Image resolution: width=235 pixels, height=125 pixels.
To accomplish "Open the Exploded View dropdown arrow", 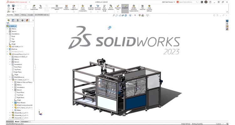I will point(118,12).
